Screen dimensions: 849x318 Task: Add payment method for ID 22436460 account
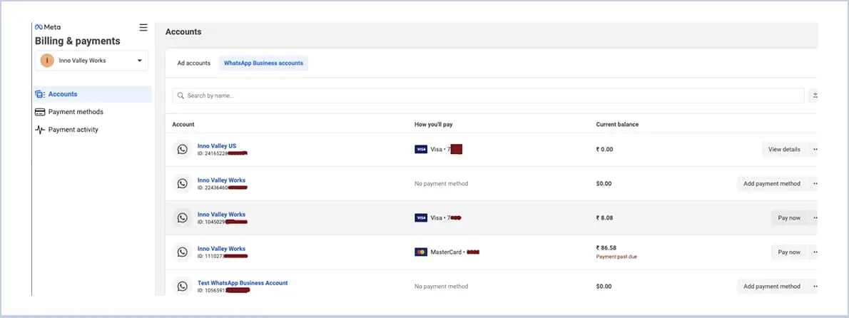(771, 183)
